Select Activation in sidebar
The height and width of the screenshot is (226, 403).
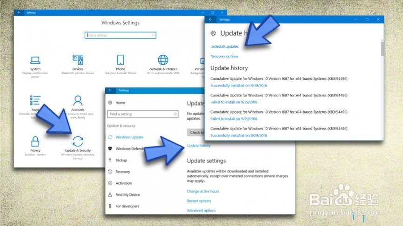click(124, 183)
